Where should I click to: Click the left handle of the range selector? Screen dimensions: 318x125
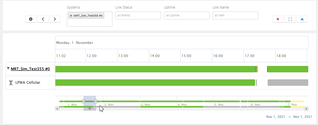coord(84,101)
